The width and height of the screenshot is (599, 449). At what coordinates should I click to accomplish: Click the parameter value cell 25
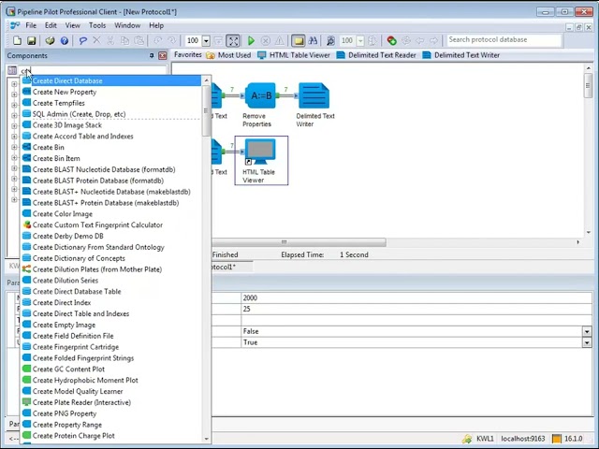pos(416,309)
